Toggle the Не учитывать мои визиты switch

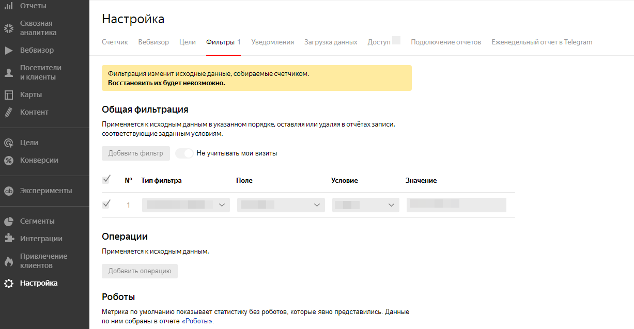coord(184,153)
